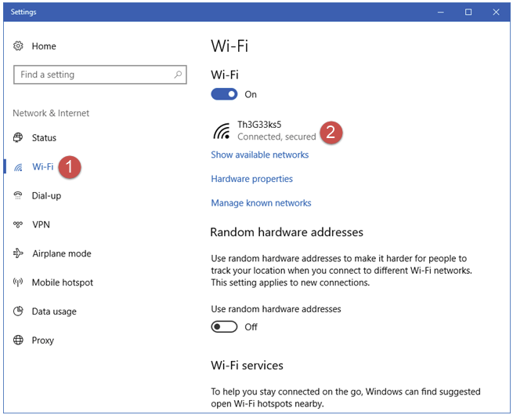Open Manage known networks link

(261, 203)
